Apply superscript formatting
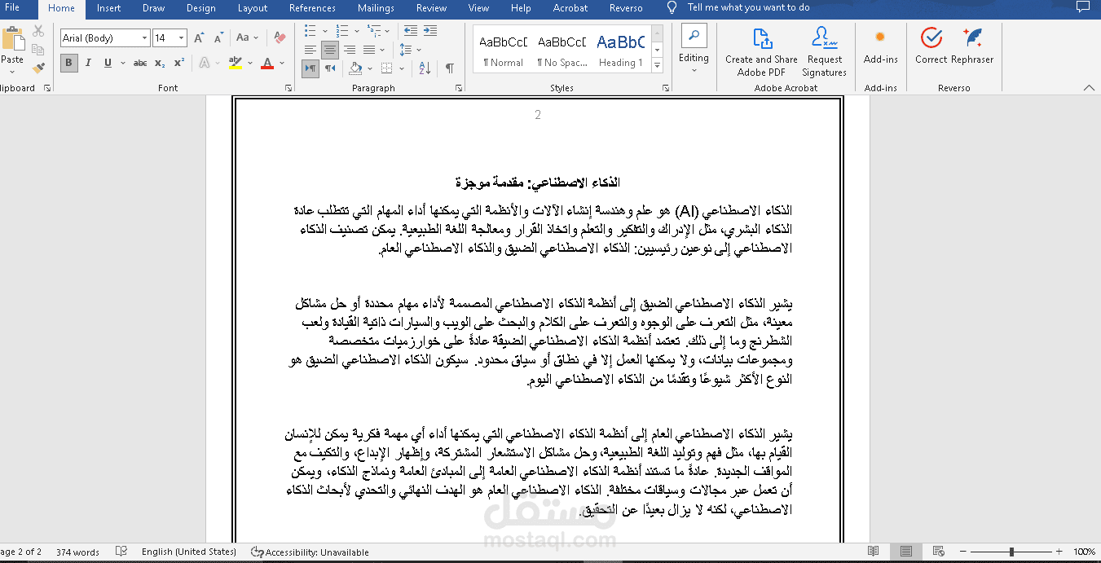The height and width of the screenshot is (563, 1101). (x=179, y=63)
